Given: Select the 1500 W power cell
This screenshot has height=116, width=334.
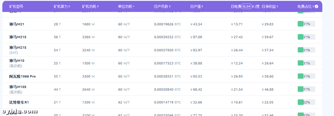Looking at the screenshot, I should (89, 63).
